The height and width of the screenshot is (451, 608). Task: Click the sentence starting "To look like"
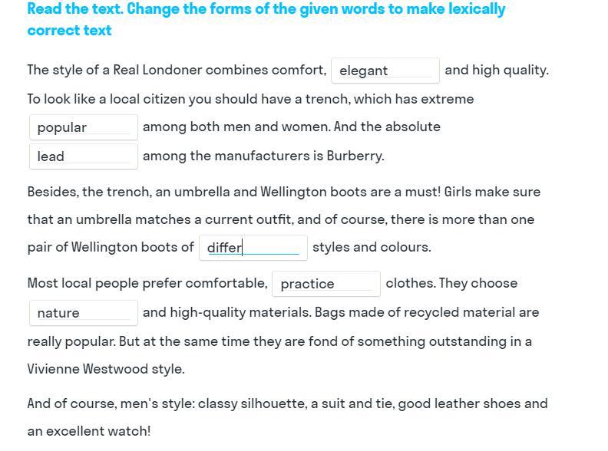point(250,99)
